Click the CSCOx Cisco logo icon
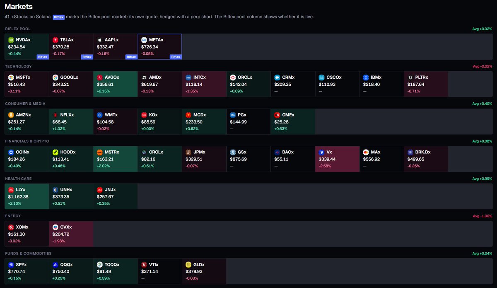Image resolution: width=497 pixels, height=288 pixels. click(x=321, y=77)
